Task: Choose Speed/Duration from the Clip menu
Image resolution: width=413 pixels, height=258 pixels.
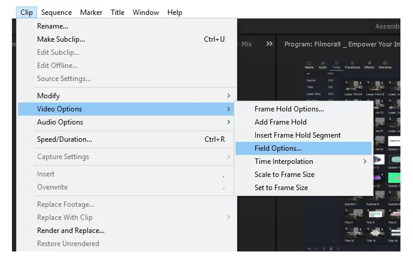Action: pos(65,139)
